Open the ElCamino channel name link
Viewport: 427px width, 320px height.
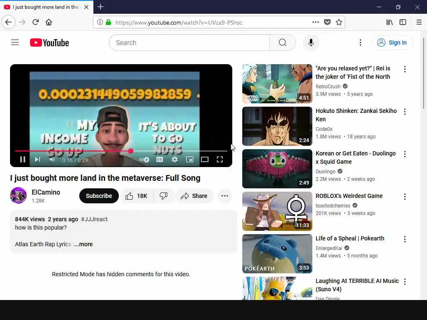click(46, 192)
